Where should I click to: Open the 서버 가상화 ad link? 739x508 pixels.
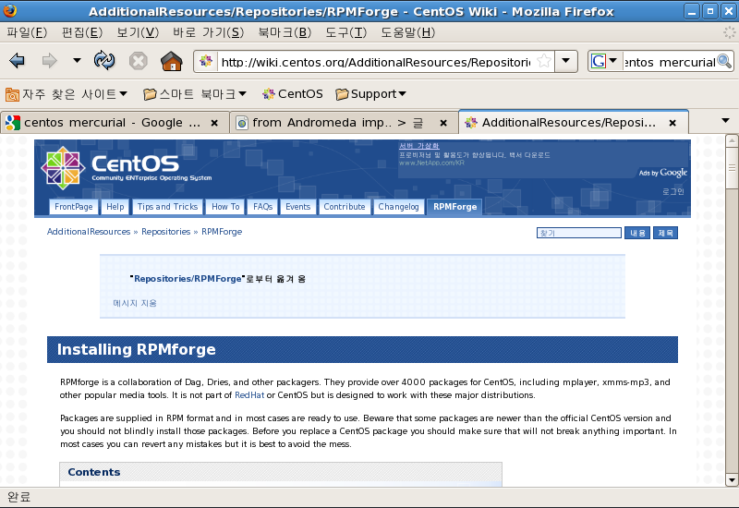pos(419,146)
